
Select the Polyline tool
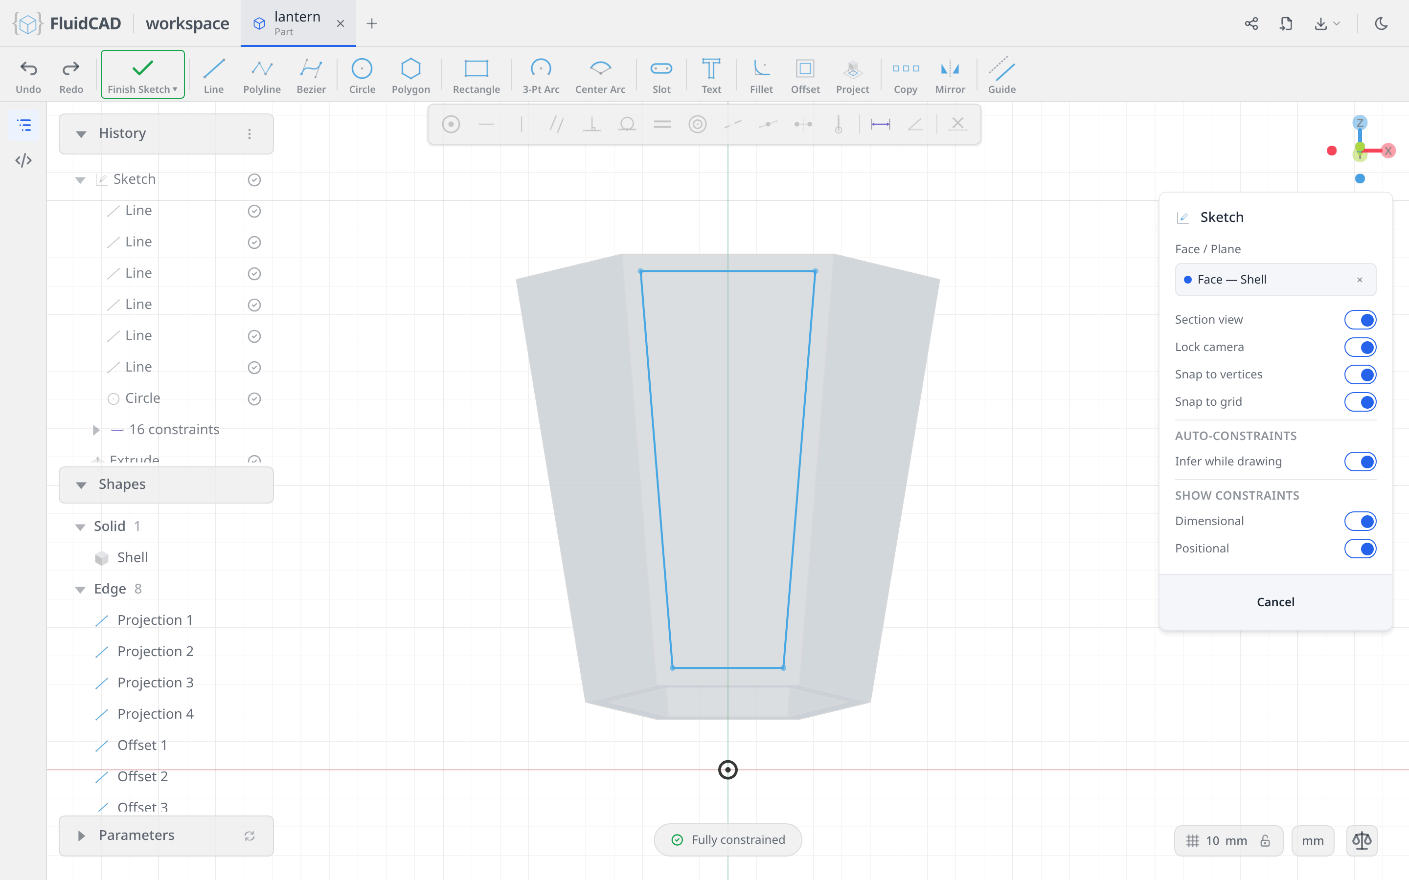point(262,76)
